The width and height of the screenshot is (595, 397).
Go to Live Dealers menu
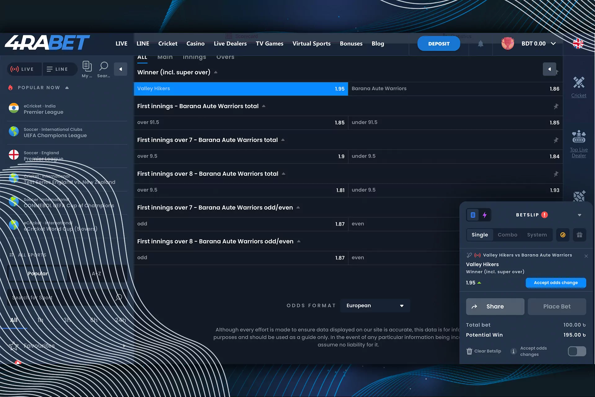click(x=230, y=44)
